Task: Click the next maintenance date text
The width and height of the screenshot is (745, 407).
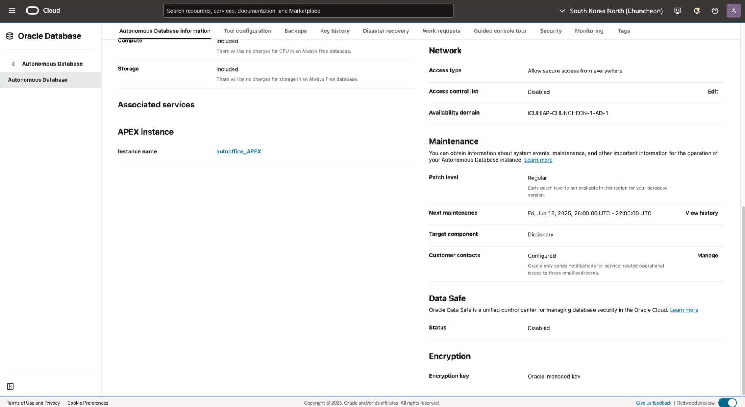Action: (589, 213)
